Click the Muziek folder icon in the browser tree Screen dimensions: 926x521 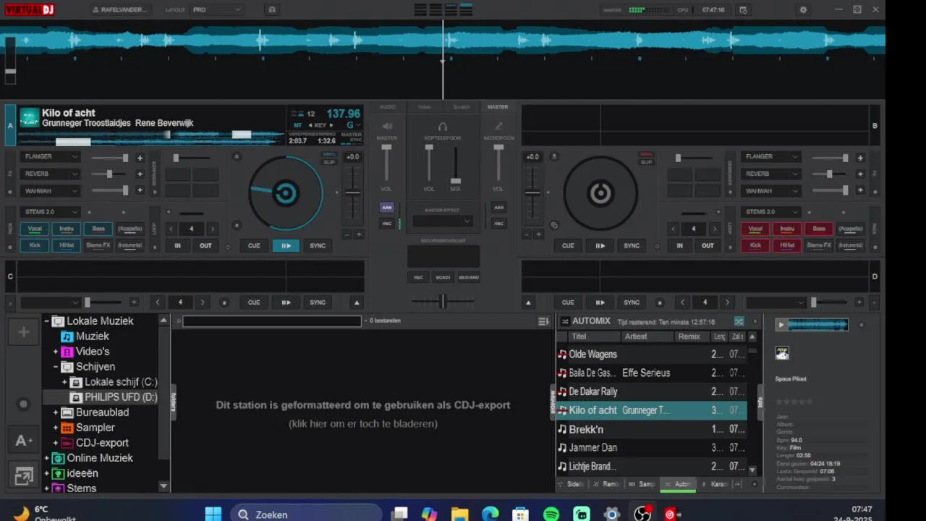point(67,336)
